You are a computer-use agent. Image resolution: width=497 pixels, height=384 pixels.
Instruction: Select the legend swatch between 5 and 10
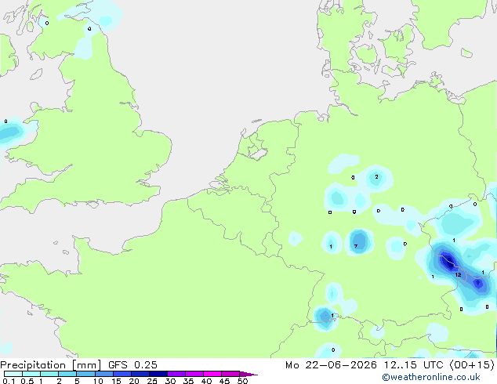(85, 374)
